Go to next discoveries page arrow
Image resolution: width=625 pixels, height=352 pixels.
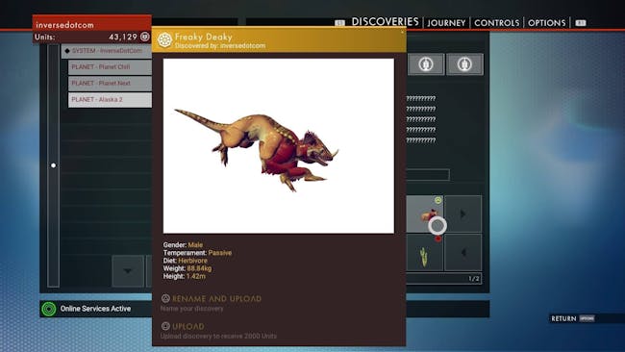463,214
